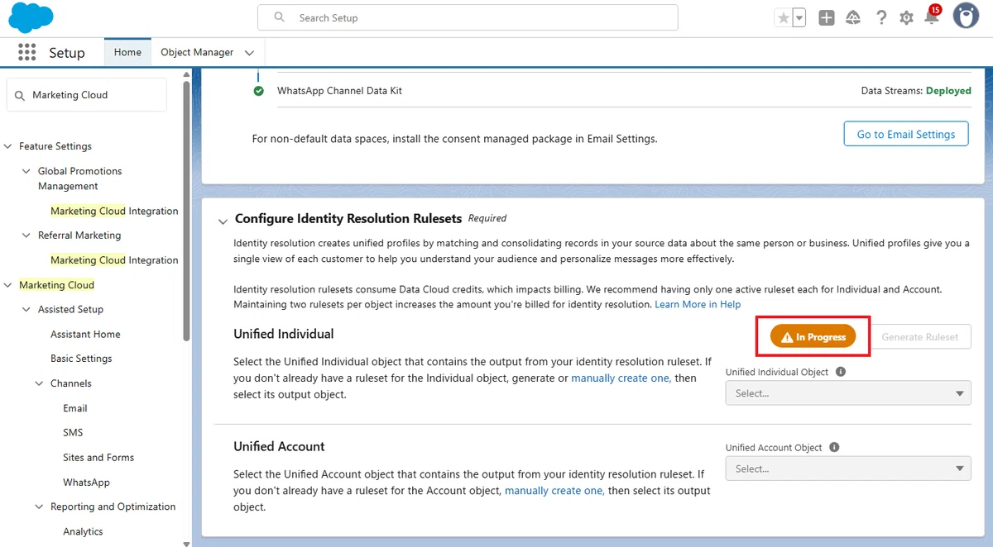Open the Help question mark icon
The height and width of the screenshot is (547, 993).
[x=881, y=17]
